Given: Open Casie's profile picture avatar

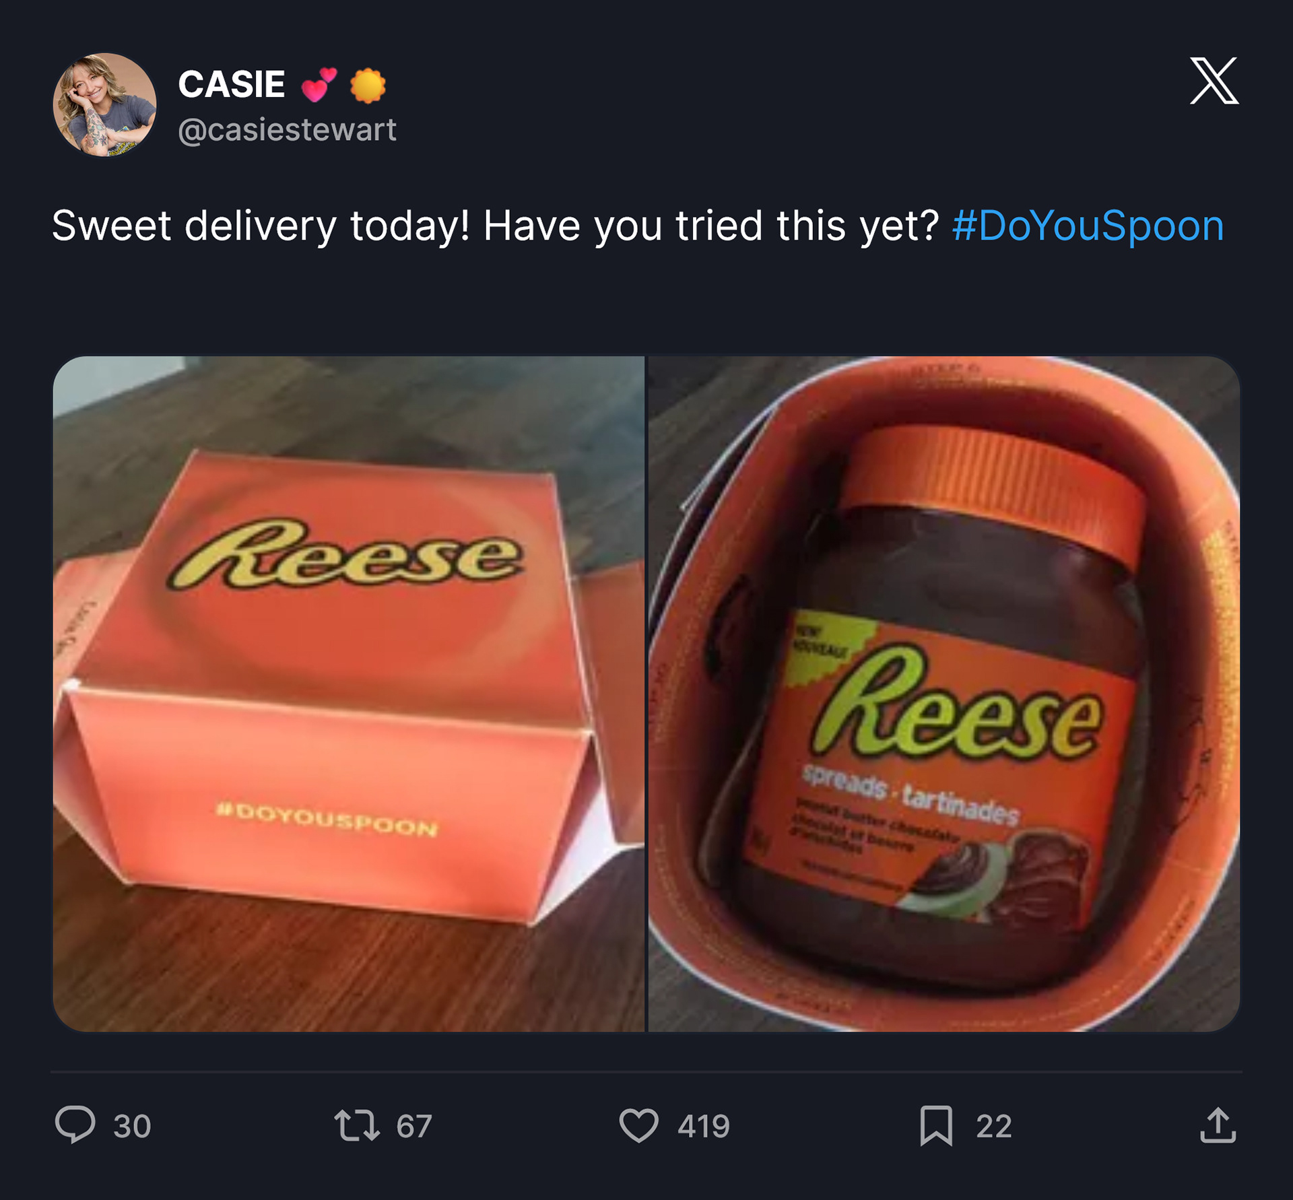Looking at the screenshot, I should tap(105, 105).
